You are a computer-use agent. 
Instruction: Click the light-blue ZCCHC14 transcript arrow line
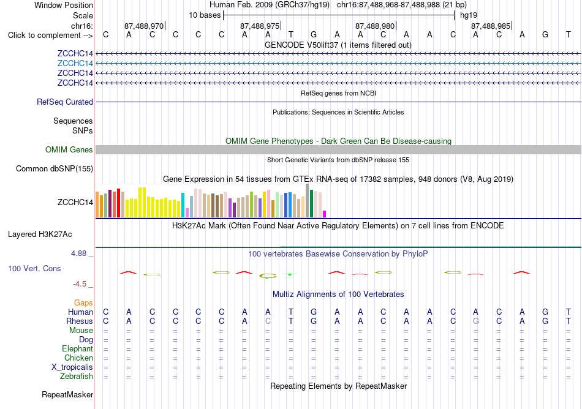pyautogui.click(x=338, y=64)
